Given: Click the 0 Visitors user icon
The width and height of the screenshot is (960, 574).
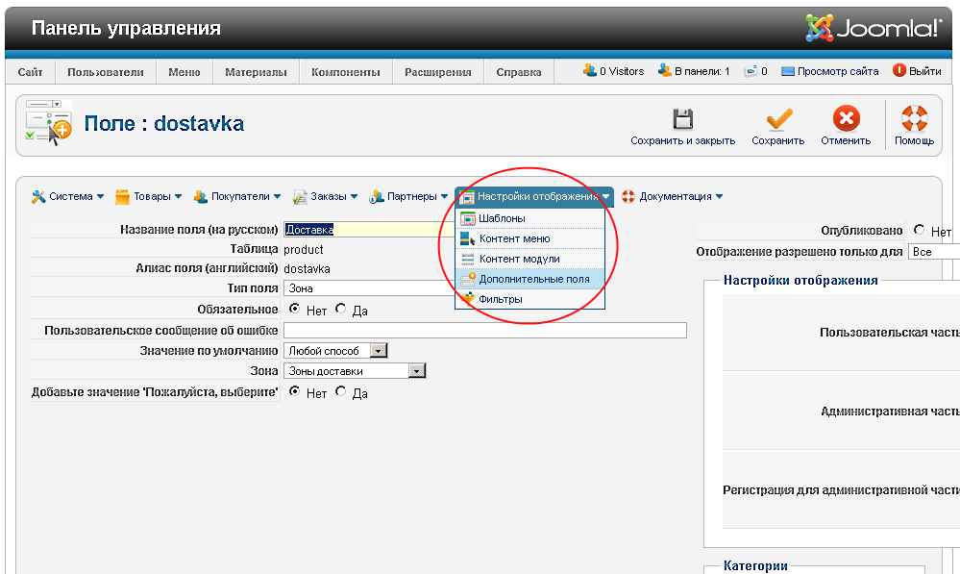Looking at the screenshot, I should coord(590,70).
